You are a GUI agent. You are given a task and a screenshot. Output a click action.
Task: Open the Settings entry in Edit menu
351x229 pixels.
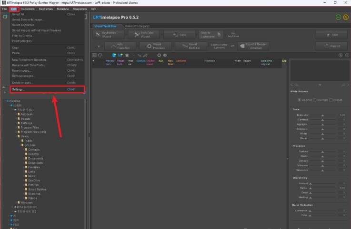(47, 89)
